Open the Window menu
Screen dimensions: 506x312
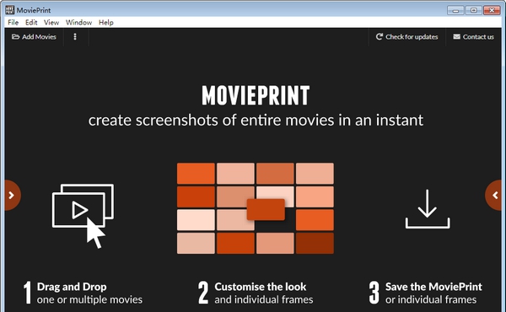[78, 22]
